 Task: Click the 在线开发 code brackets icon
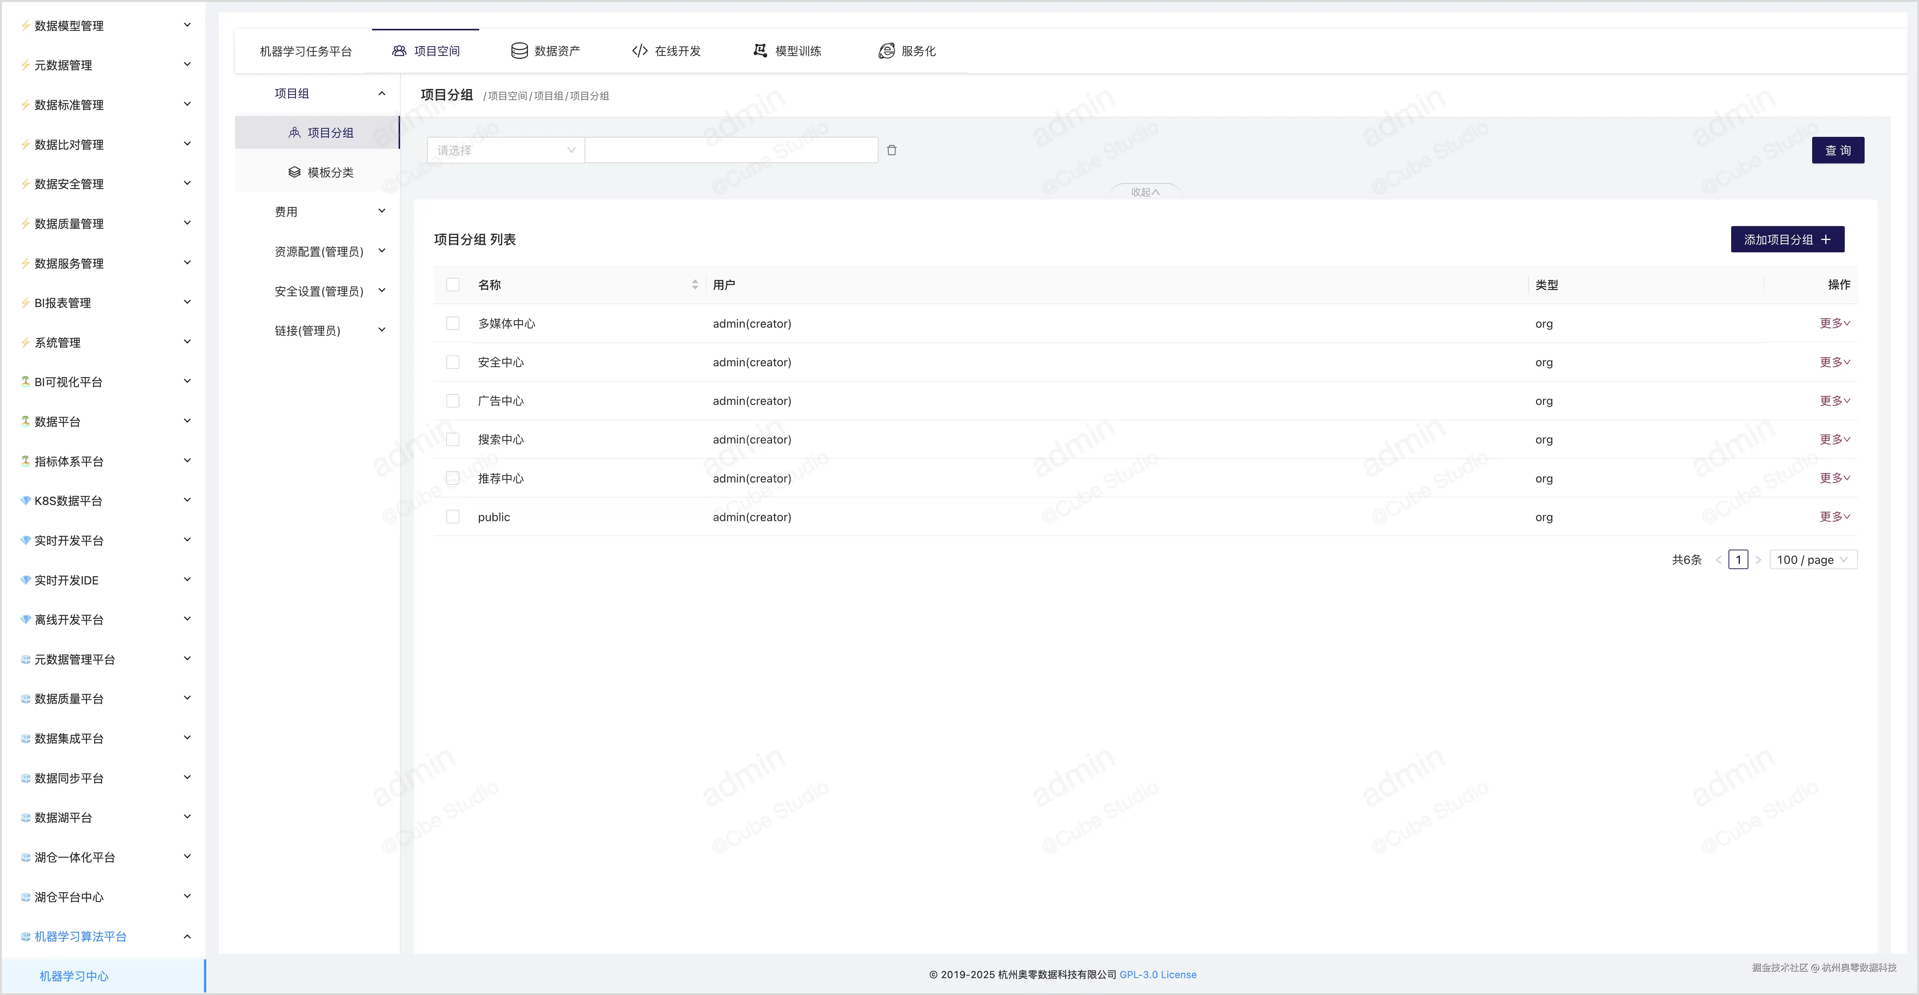(x=639, y=51)
